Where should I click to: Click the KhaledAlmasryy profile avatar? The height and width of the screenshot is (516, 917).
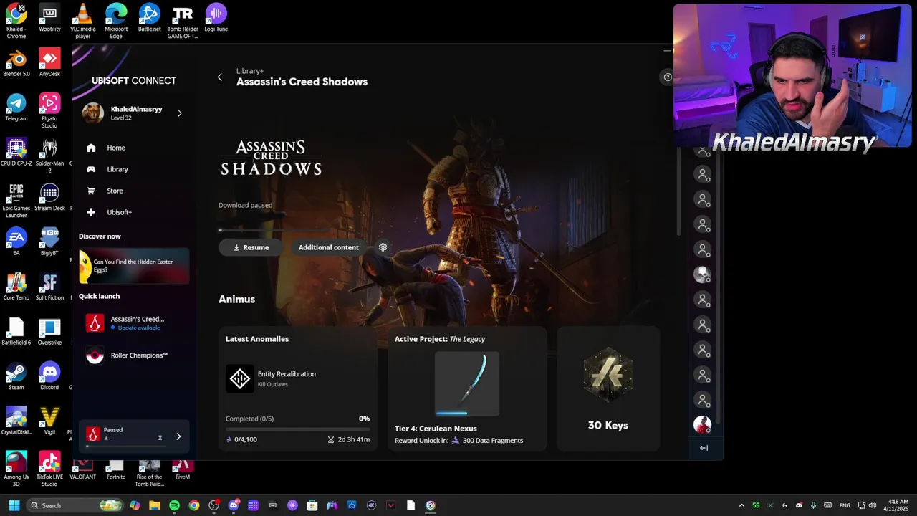93,113
